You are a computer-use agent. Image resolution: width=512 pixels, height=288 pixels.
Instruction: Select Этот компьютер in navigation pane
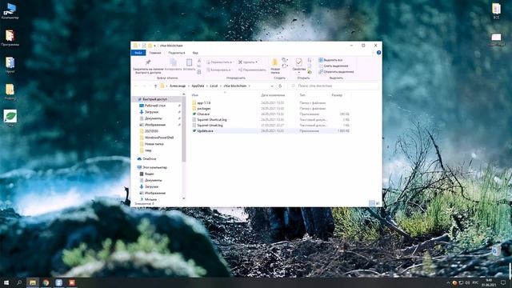tap(154, 167)
